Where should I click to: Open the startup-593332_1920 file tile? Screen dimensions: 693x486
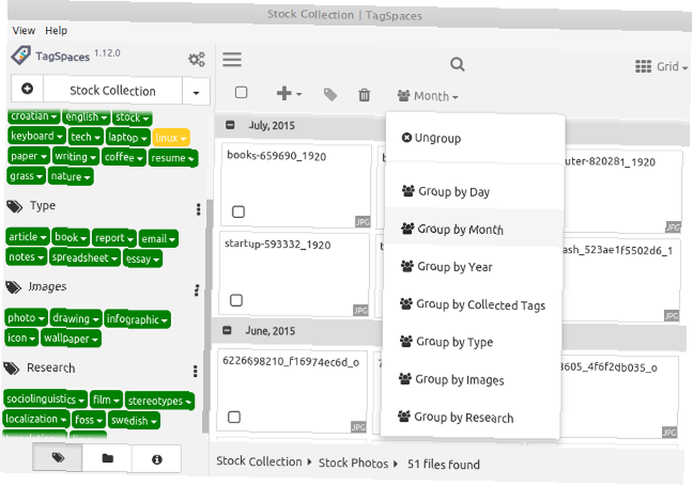[x=294, y=274]
